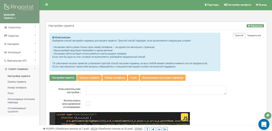Expand the Статистика sidebar section
Screen dimensions: 272x131
tap(20, 27)
